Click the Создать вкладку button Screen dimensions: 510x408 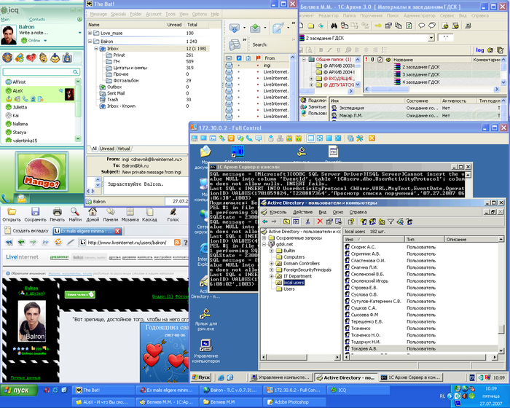pyautogui.click(x=27, y=231)
